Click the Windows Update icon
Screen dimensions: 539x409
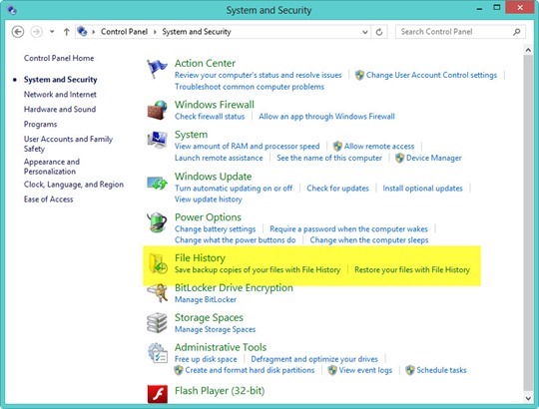click(157, 183)
